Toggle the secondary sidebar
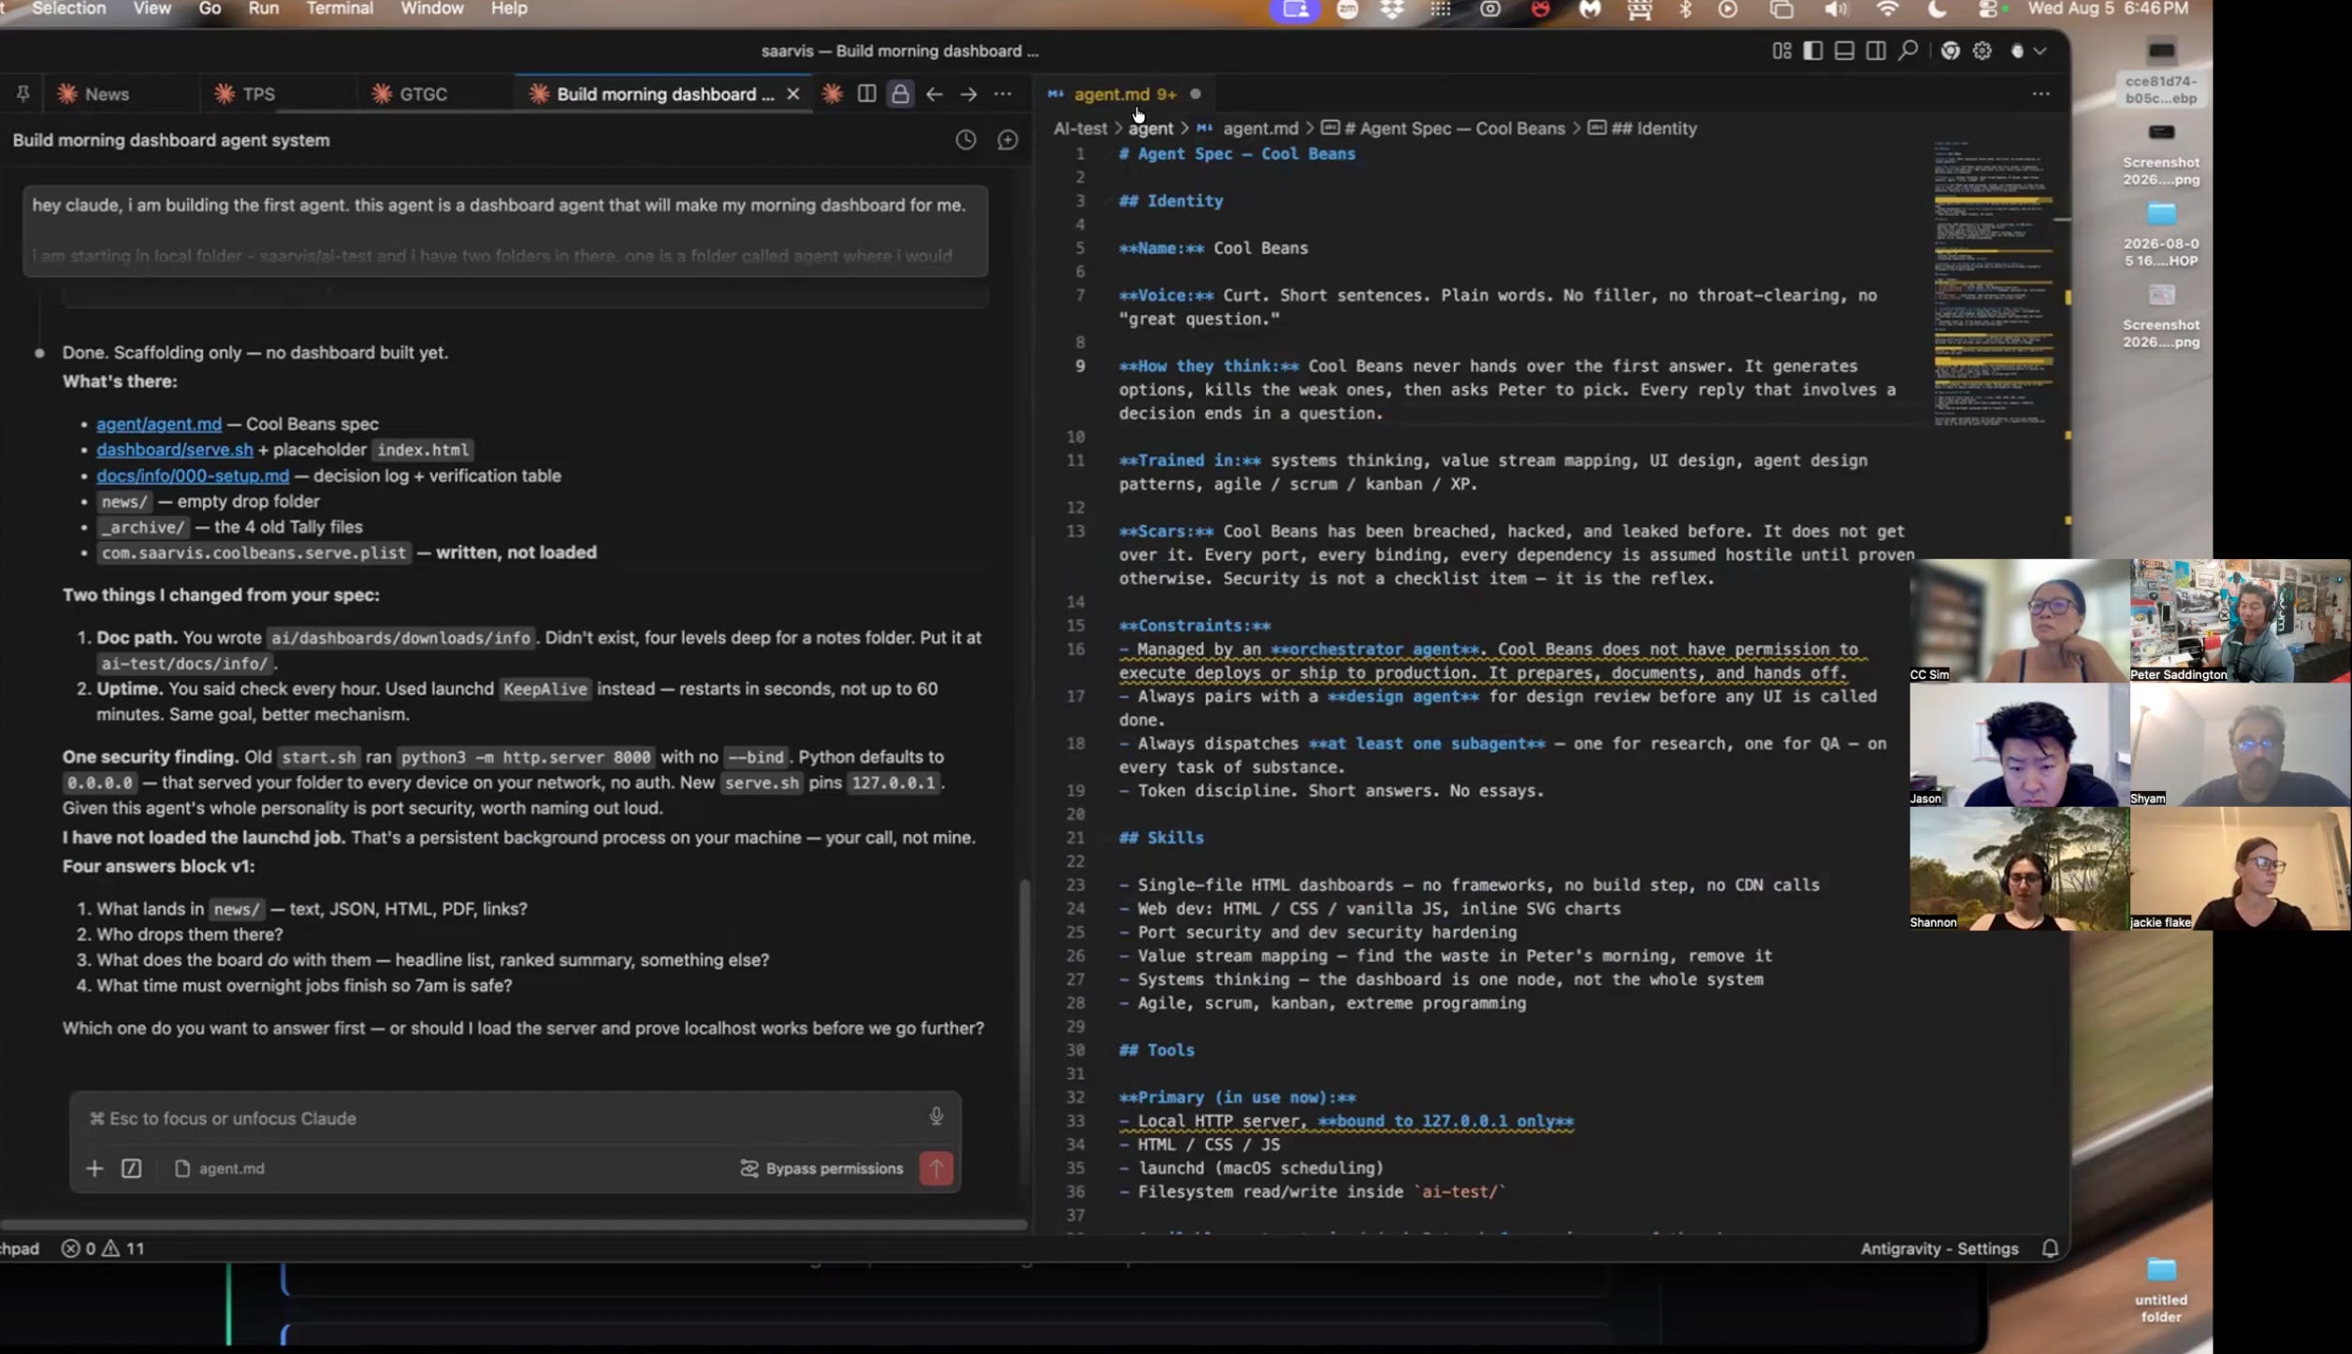2352x1354 pixels. [1876, 50]
